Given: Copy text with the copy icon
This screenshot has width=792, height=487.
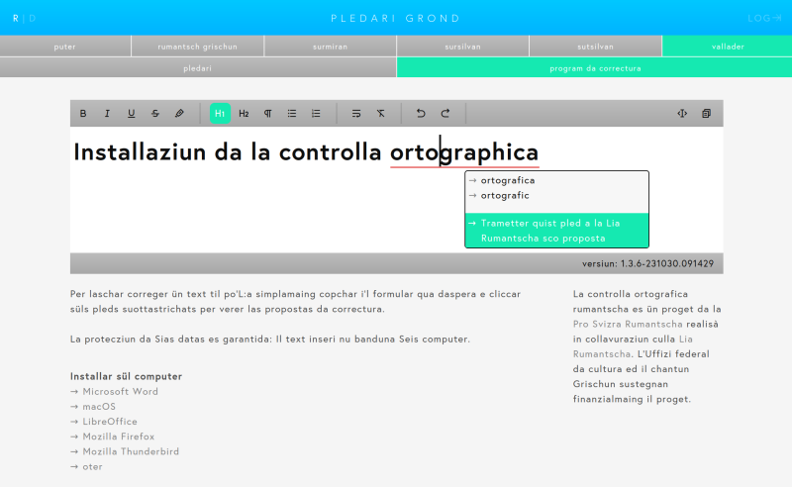Looking at the screenshot, I should [x=706, y=114].
